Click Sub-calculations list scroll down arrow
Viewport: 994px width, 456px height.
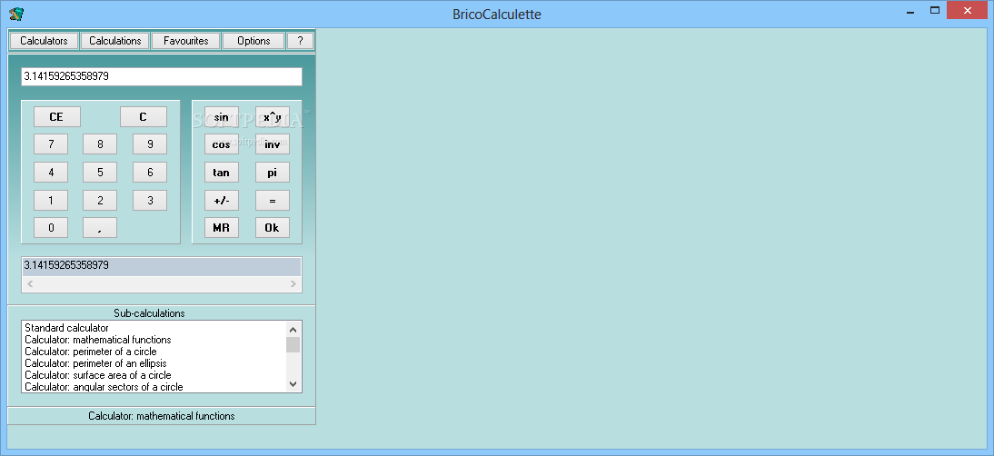293,384
